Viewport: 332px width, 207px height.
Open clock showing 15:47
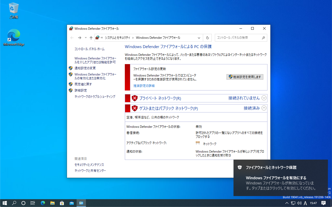pos(313,203)
